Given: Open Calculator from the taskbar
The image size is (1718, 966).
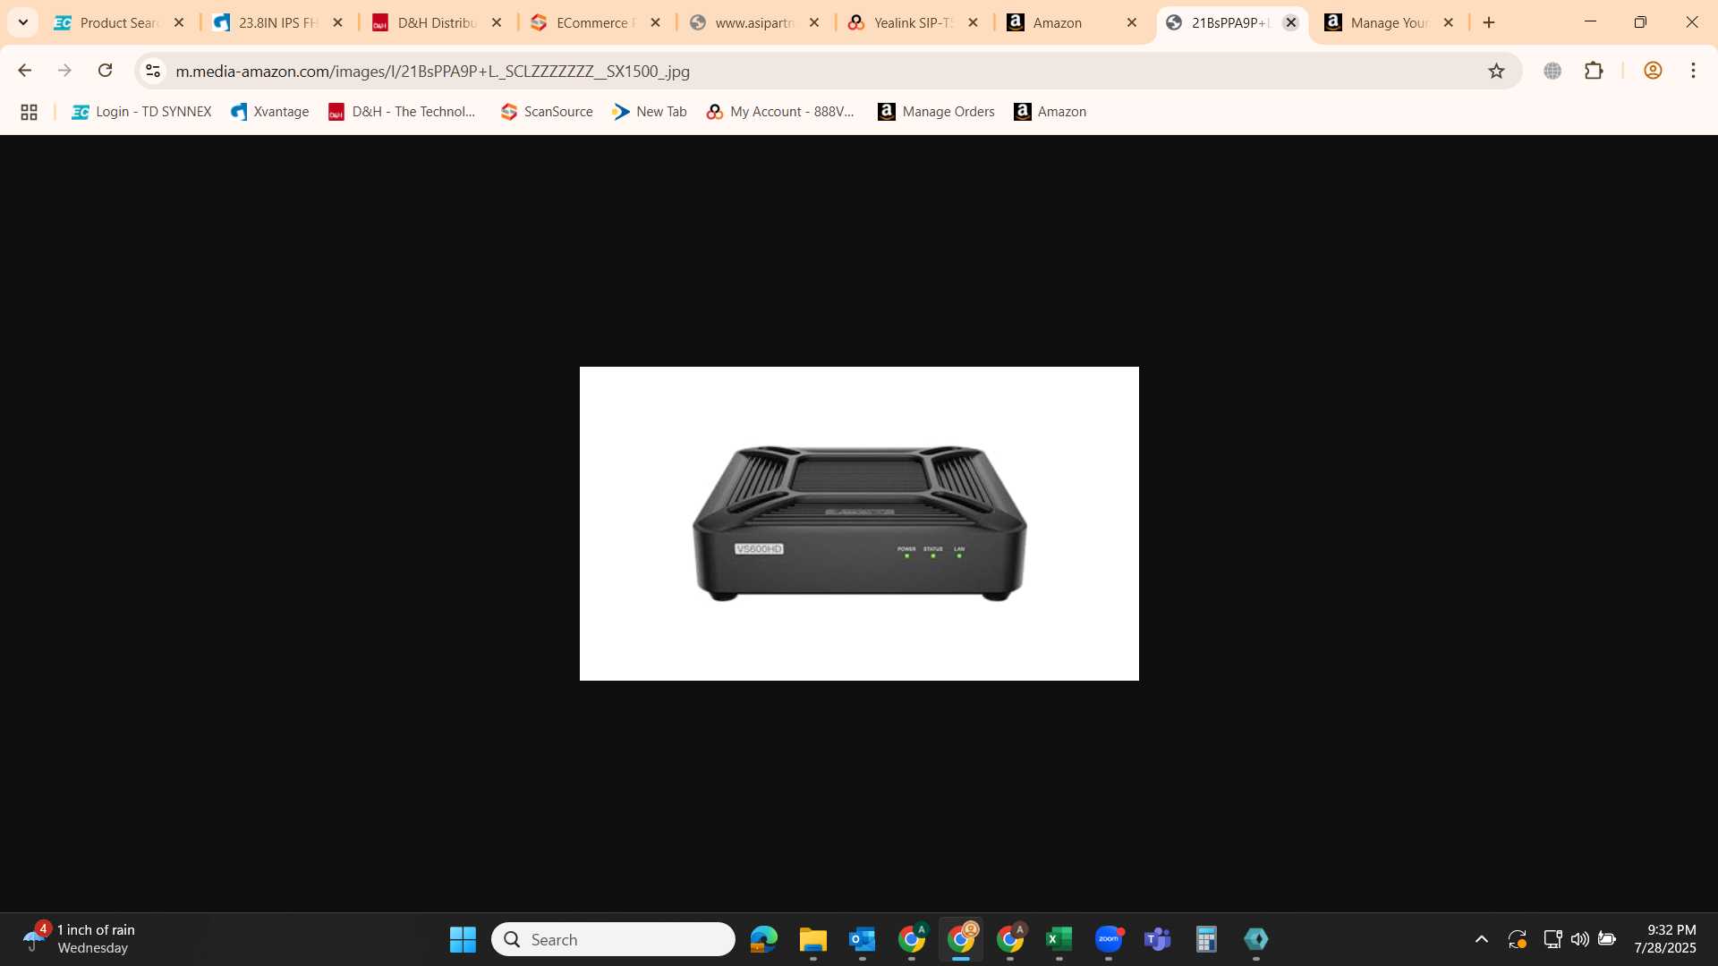Looking at the screenshot, I should [x=1207, y=939].
